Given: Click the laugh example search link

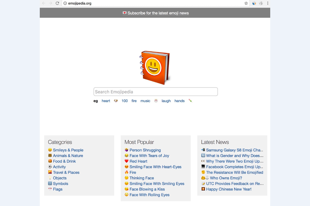Looking at the screenshot, I should pyautogui.click(x=166, y=101).
